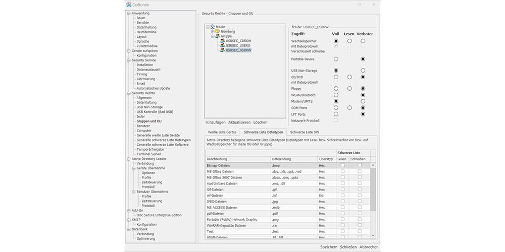Click the Beschreibung column header
Viewport: 505px width, 252px height.
[x=238, y=159]
